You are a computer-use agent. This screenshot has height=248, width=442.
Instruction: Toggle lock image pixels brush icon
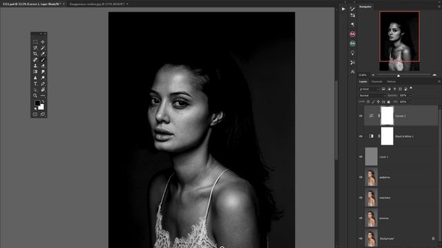point(373,102)
